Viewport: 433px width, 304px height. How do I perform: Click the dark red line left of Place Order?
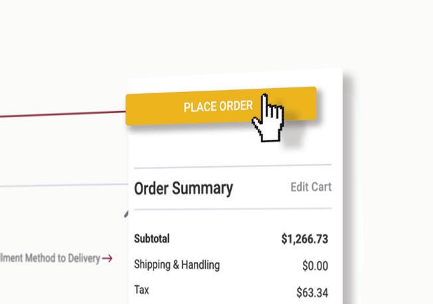(x=60, y=115)
